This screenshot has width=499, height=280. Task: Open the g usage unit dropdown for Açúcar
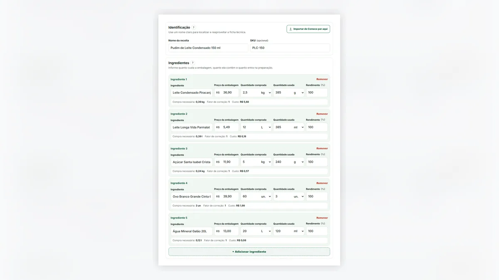pyautogui.click(x=298, y=162)
